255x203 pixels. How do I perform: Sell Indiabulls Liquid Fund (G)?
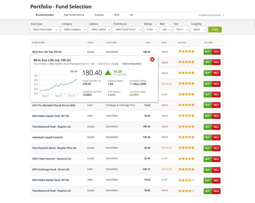pyautogui.click(x=216, y=138)
